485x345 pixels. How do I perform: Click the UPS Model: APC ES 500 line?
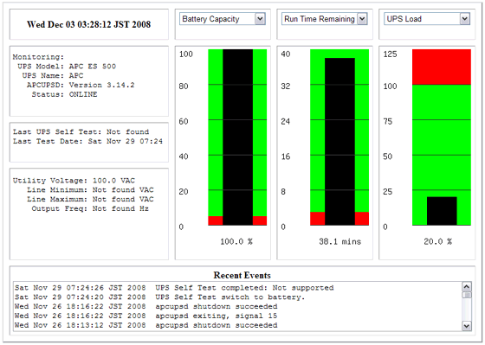(x=67, y=67)
